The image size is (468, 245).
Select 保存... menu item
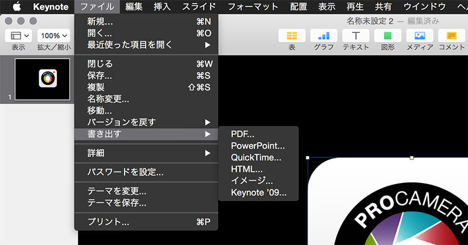click(146, 75)
